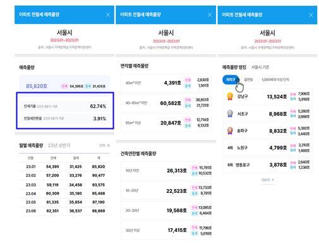Image resolution: width=319 pixels, height=244 pixels.
Task: Expand the ranking list with 더보기
Action: point(267,180)
